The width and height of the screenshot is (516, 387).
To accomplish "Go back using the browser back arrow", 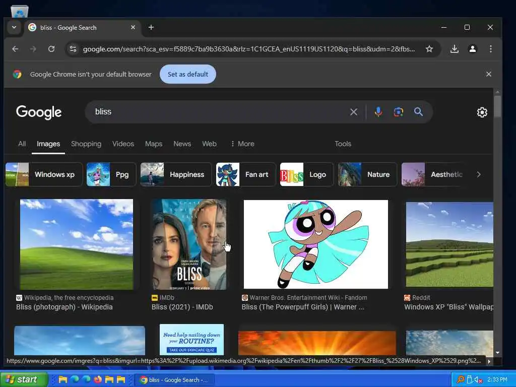I will (x=15, y=49).
